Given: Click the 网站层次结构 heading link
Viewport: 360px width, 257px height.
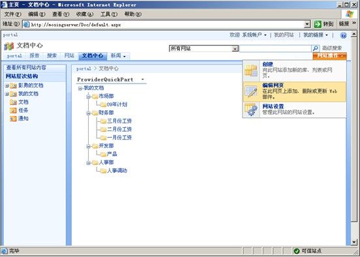Looking at the screenshot, I should [x=22, y=76].
